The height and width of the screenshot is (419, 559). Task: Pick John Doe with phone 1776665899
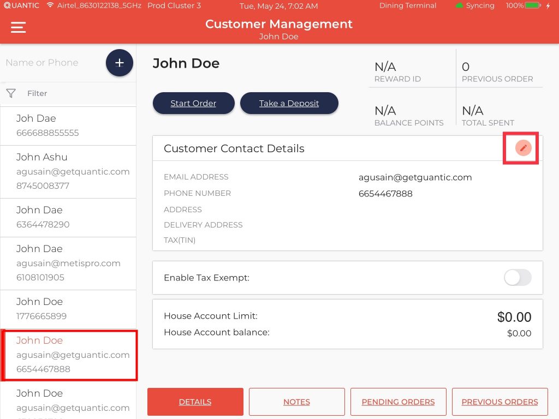(68, 309)
